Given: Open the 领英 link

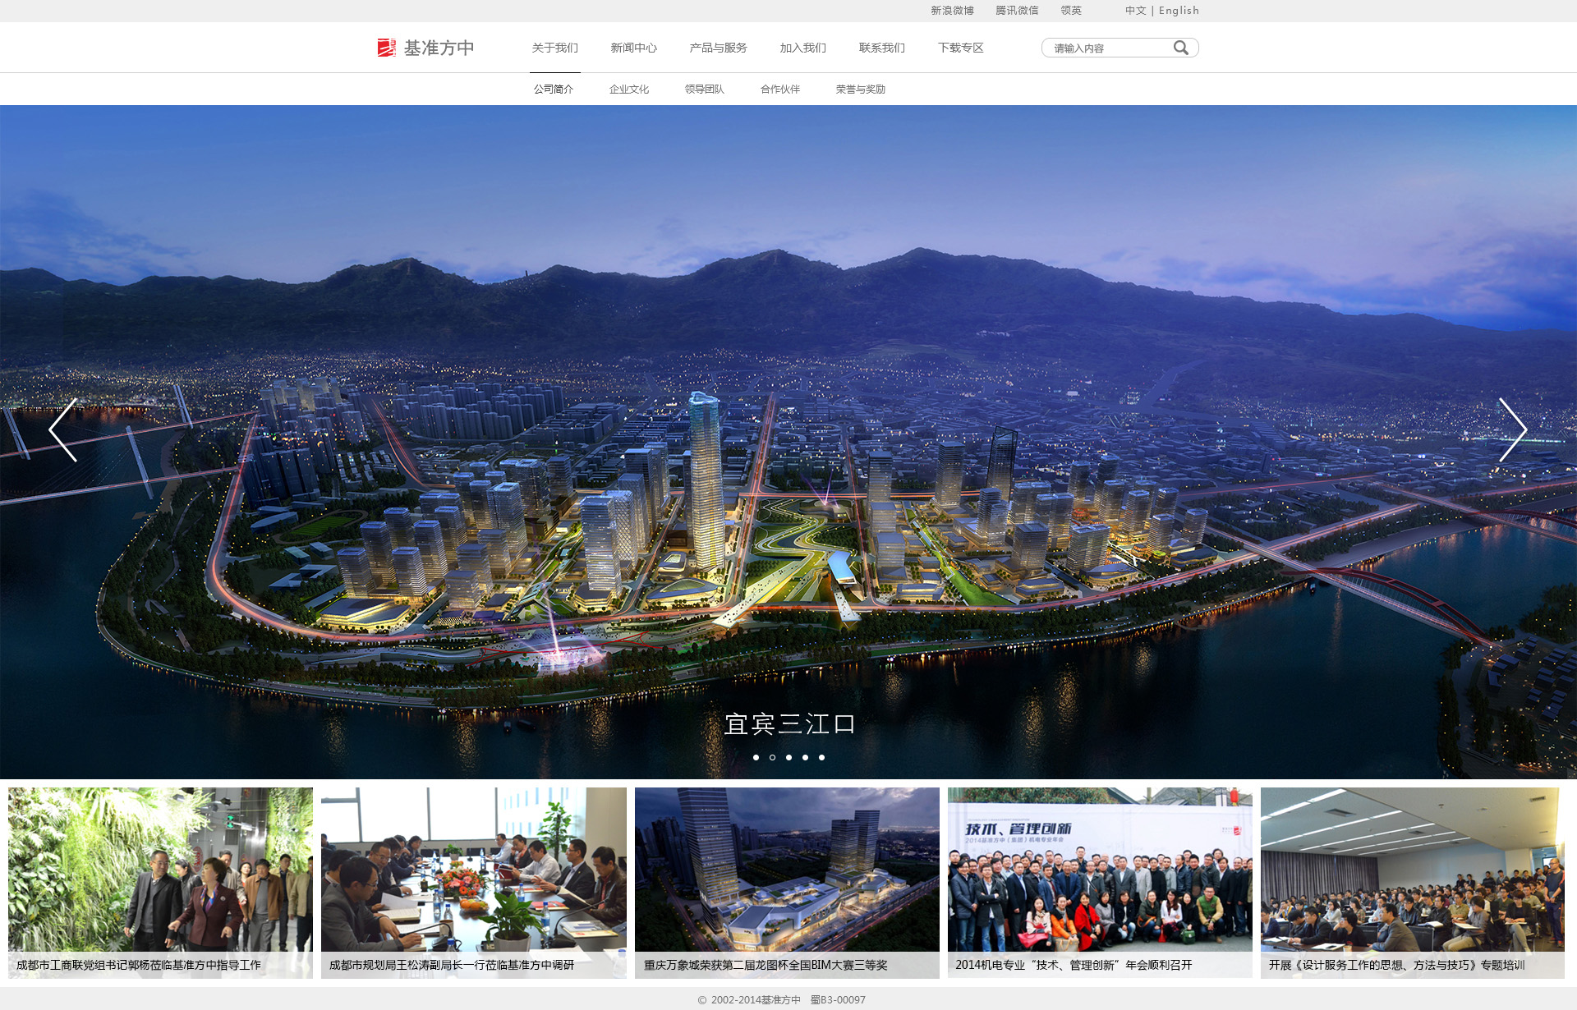Looking at the screenshot, I should pos(1071,11).
